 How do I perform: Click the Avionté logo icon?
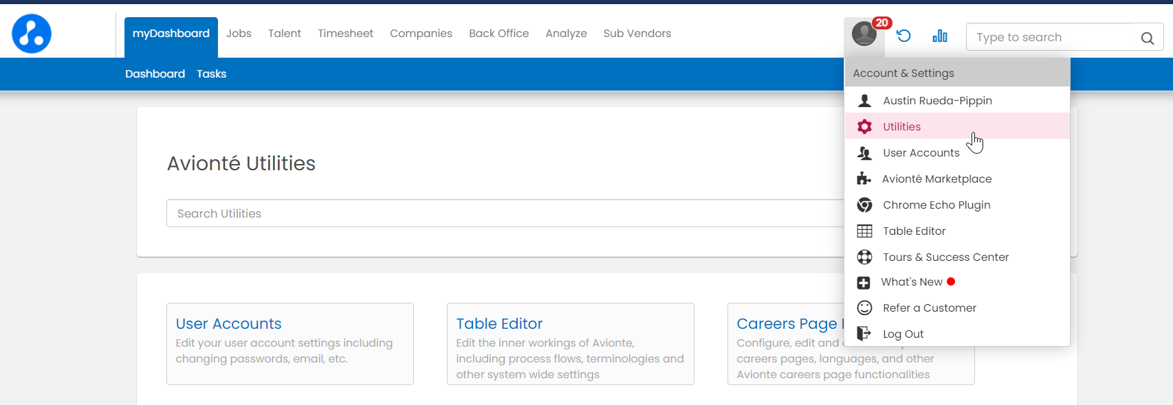(x=32, y=34)
